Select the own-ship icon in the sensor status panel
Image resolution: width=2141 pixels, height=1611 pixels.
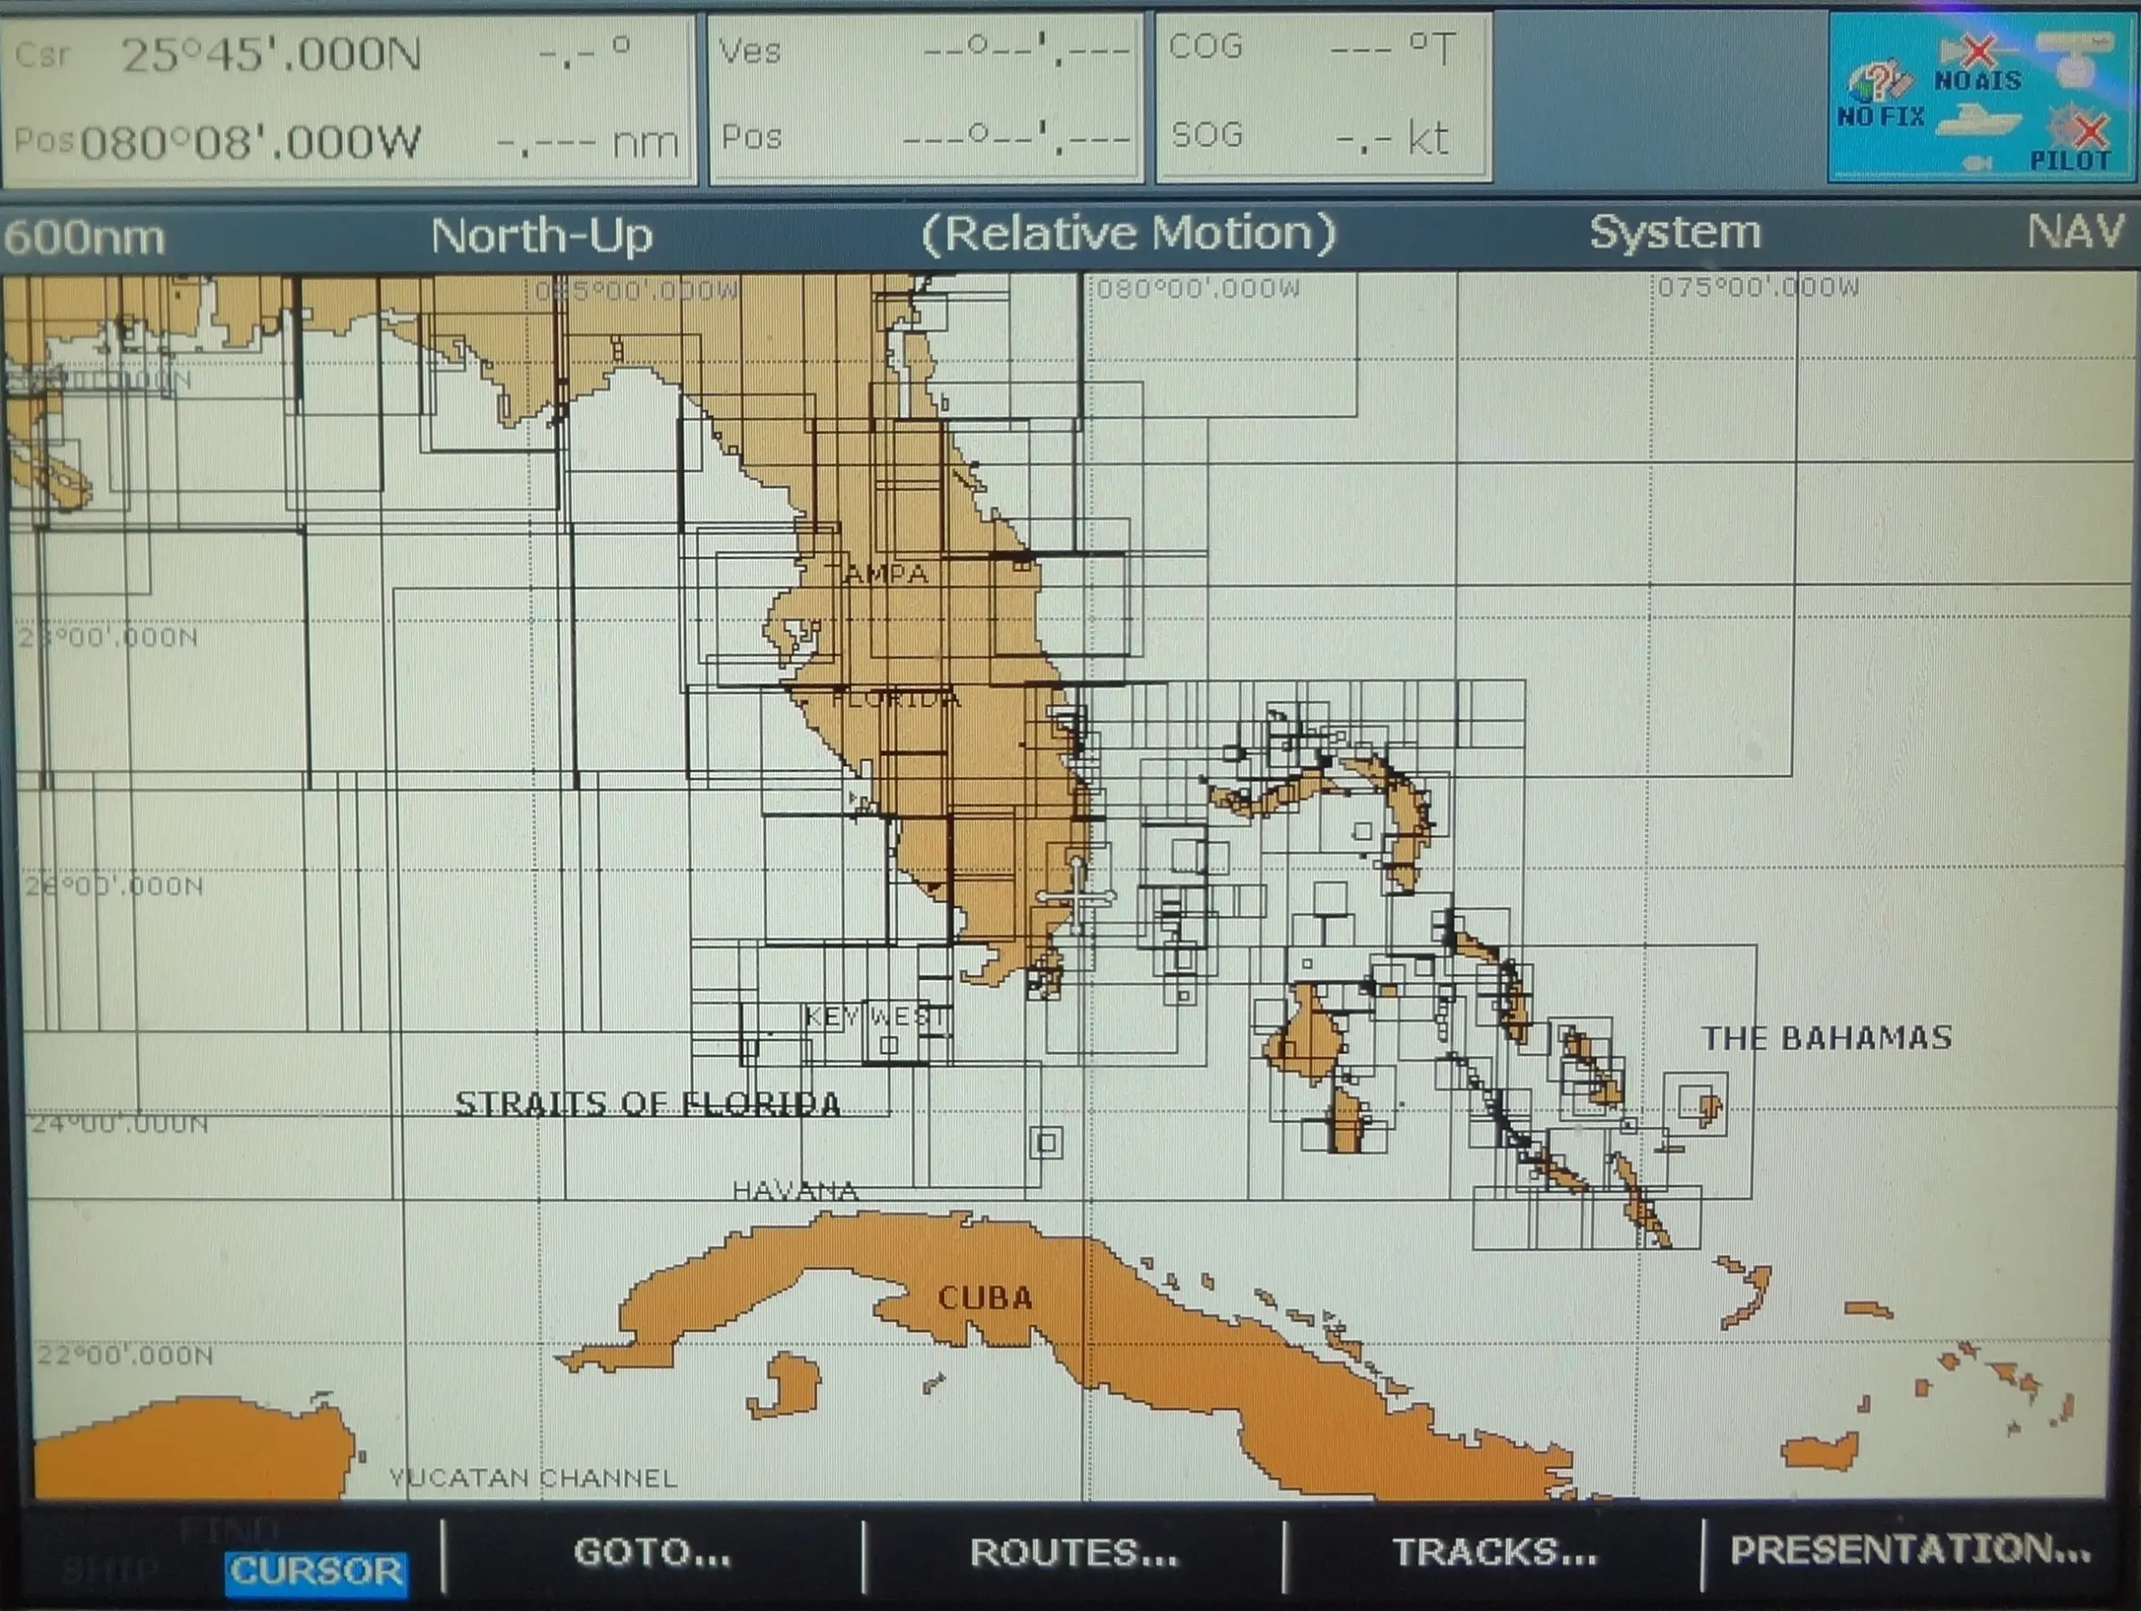pyautogui.click(x=1977, y=121)
